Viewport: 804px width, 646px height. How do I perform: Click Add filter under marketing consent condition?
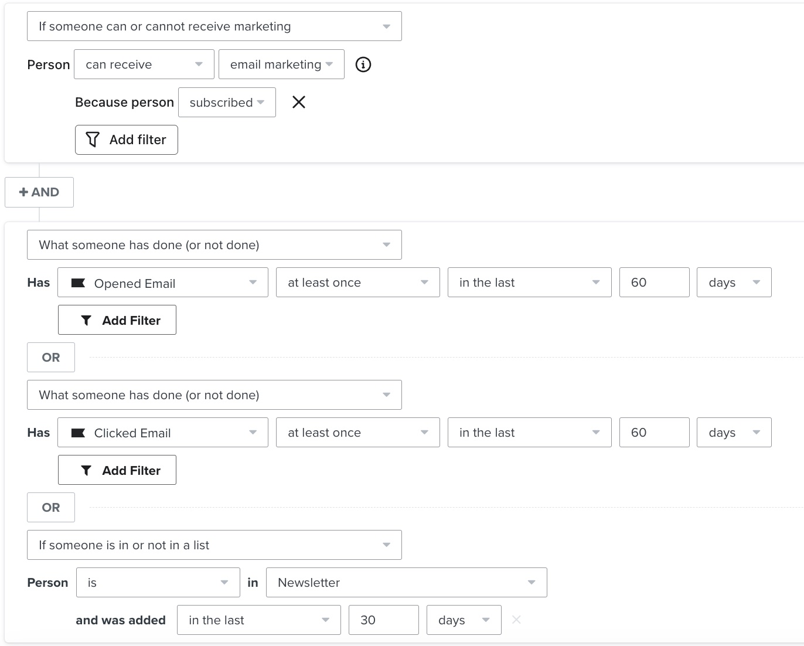pos(127,140)
